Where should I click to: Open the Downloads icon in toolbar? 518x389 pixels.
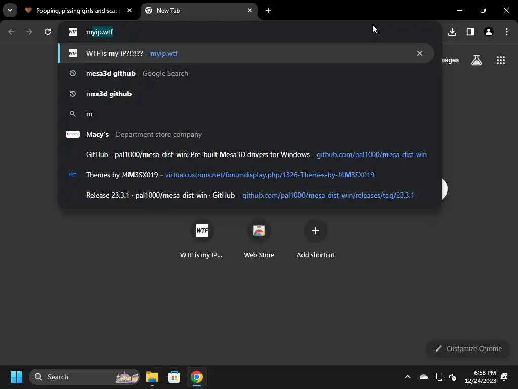pos(452,32)
